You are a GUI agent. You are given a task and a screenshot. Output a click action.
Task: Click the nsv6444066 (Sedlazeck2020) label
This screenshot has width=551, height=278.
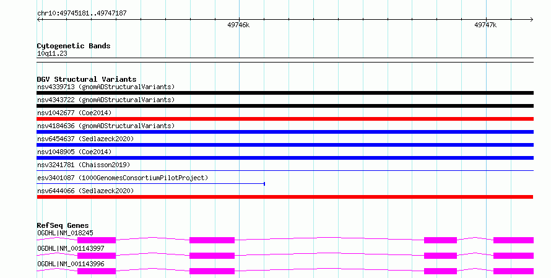85,191
